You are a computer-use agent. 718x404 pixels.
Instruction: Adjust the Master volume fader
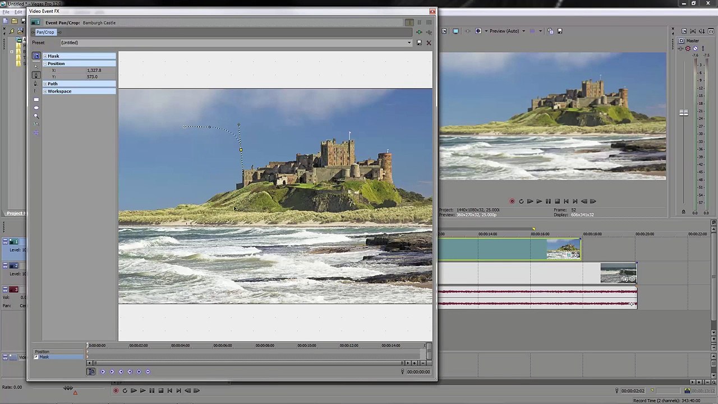pos(684,113)
